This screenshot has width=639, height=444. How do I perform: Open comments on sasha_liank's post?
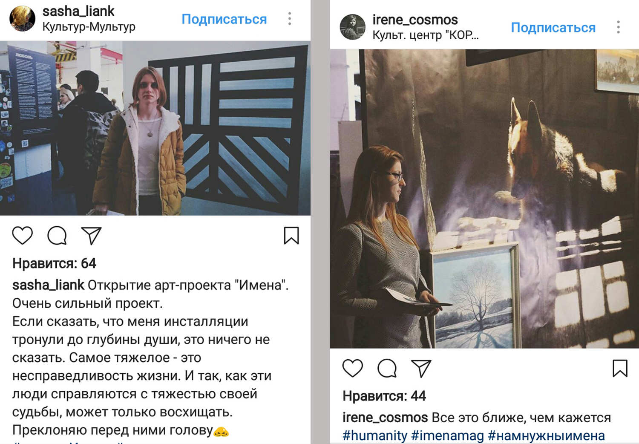57,235
